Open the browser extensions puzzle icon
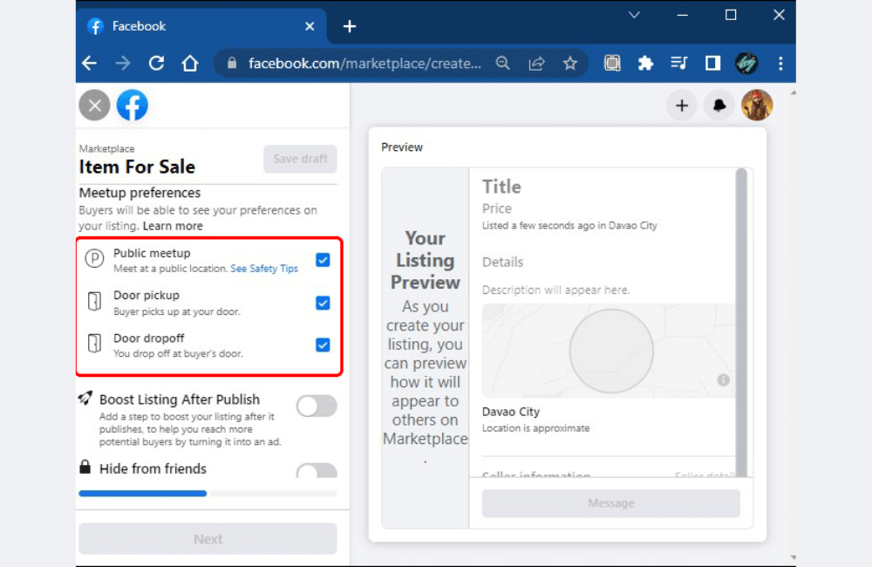Viewport: 872px width, 567px height. click(645, 63)
